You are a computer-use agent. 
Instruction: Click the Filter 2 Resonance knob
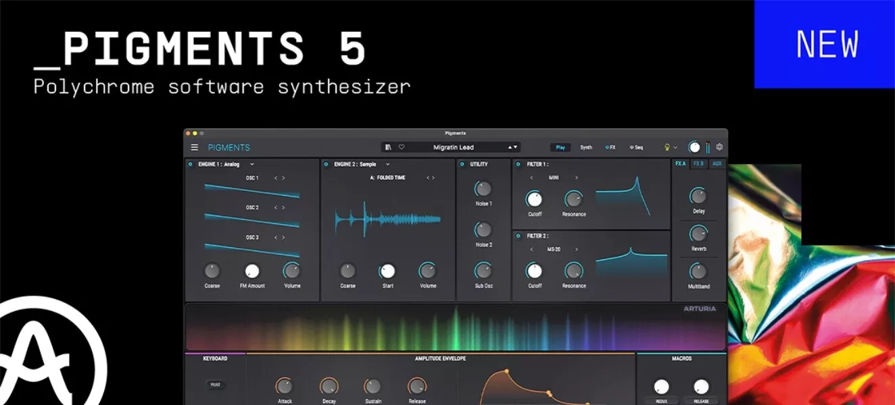click(574, 271)
